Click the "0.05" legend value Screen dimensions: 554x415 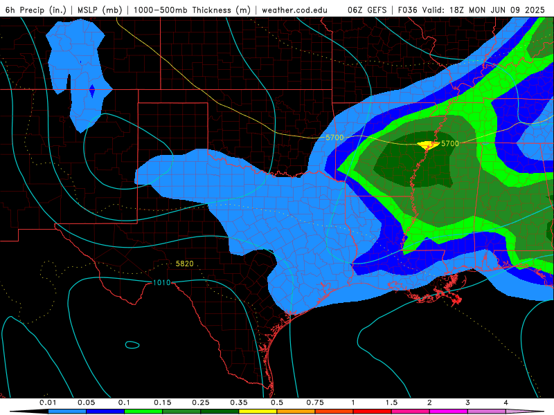click(x=86, y=403)
